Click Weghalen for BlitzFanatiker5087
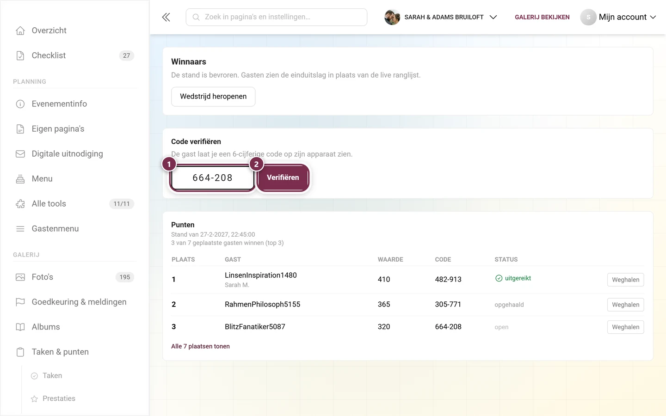Screen dimensions: 666x416 [625, 327]
